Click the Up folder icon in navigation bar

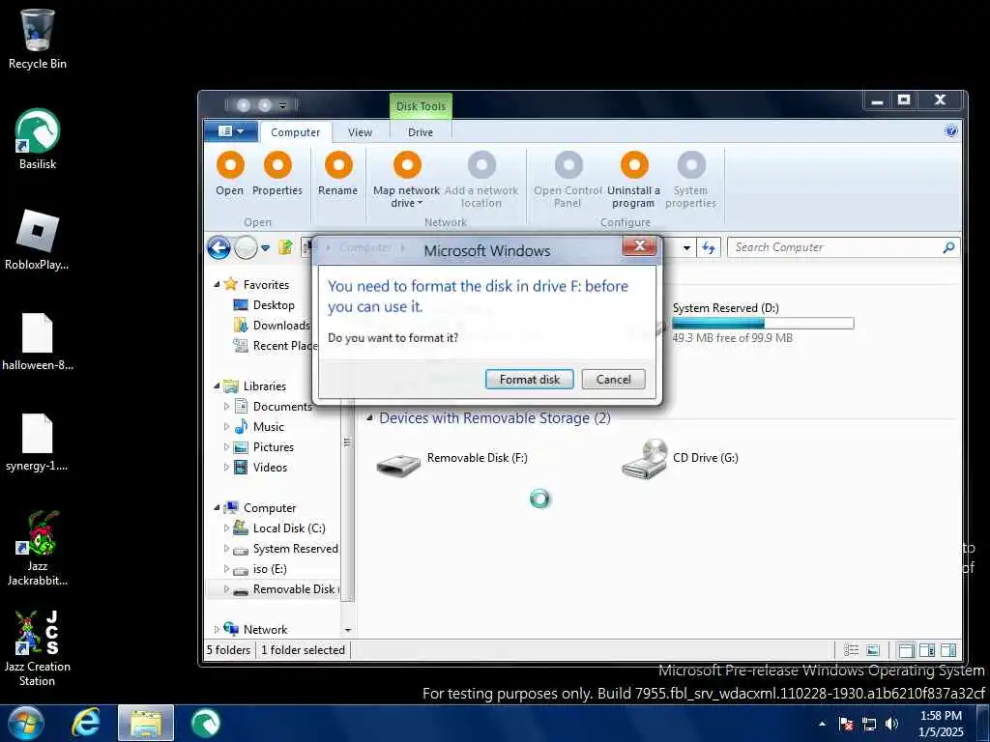click(285, 247)
